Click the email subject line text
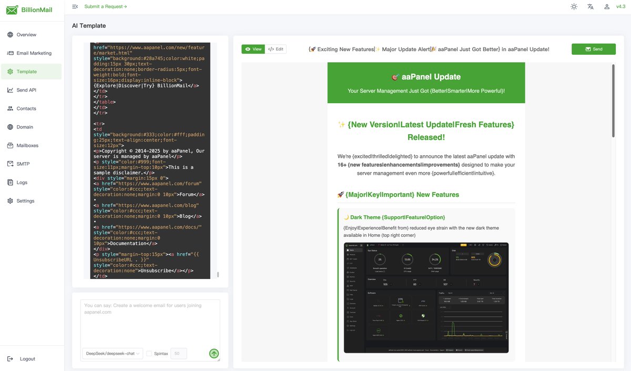 click(x=429, y=49)
